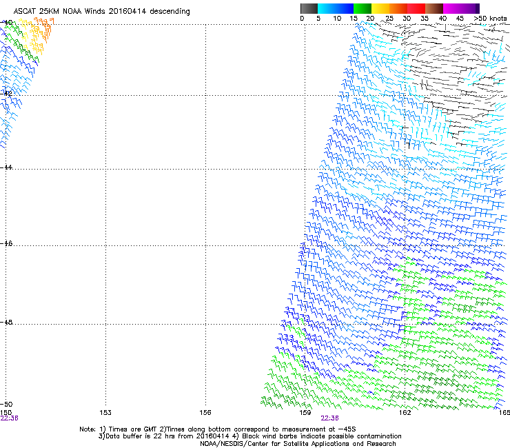The image size is (510, 448).
Task: Click the longitude label '153'
Action: pyautogui.click(x=105, y=413)
